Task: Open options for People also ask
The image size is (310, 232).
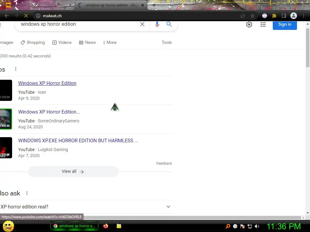Action: [27, 193]
